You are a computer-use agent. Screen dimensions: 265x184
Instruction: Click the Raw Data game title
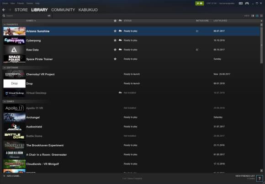coord(32,50)
